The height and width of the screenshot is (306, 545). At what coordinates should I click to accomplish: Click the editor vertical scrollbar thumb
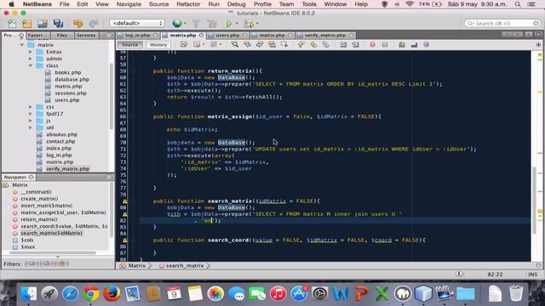tap(534, 200)
